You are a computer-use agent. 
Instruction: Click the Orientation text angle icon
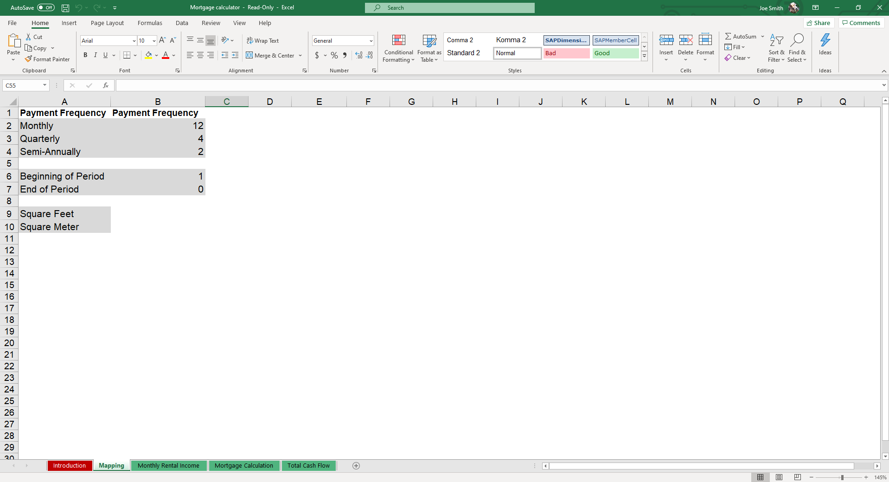pos(225,40)
